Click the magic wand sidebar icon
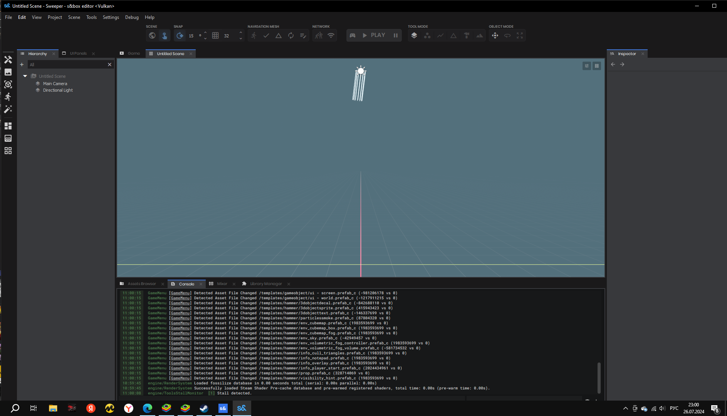Viewport: 727px width, 416px height. 8,109
